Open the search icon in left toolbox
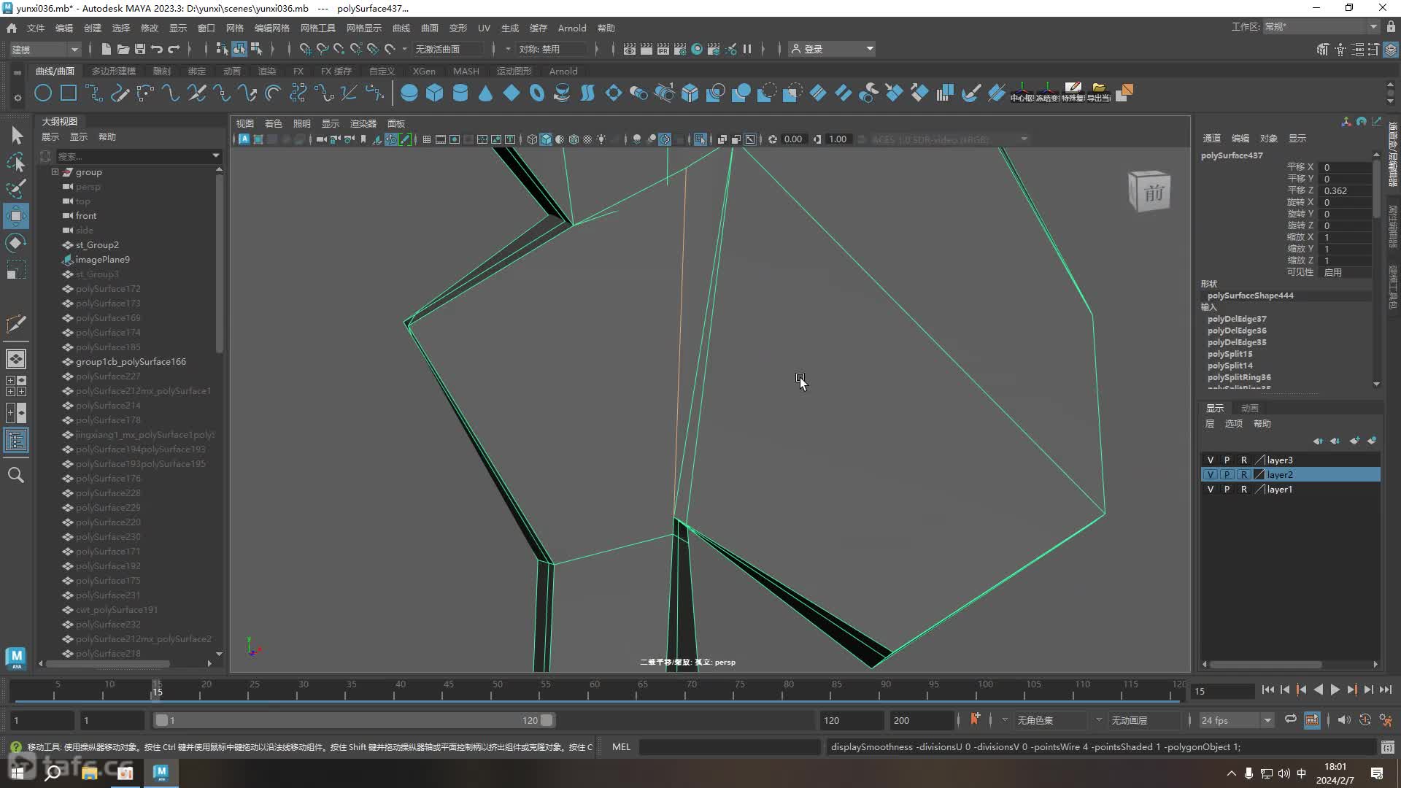Viewport: 1401px width, 788px height. [16, 476]
